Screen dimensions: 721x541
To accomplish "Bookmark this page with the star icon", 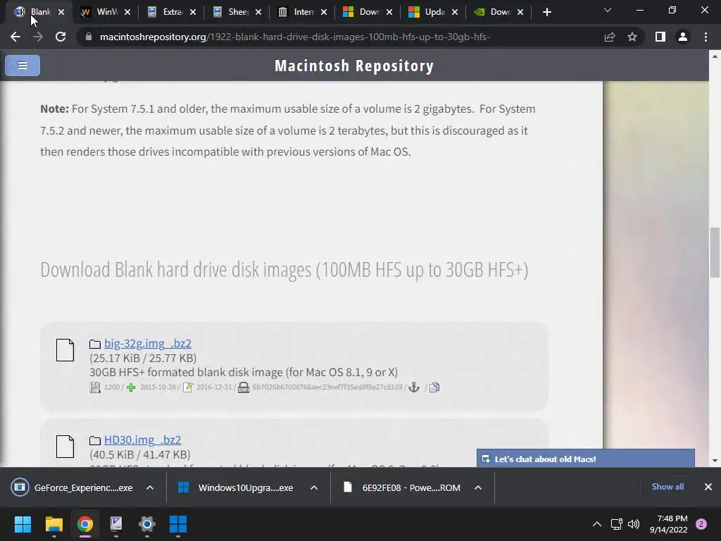I will click(x=632, y=37).
